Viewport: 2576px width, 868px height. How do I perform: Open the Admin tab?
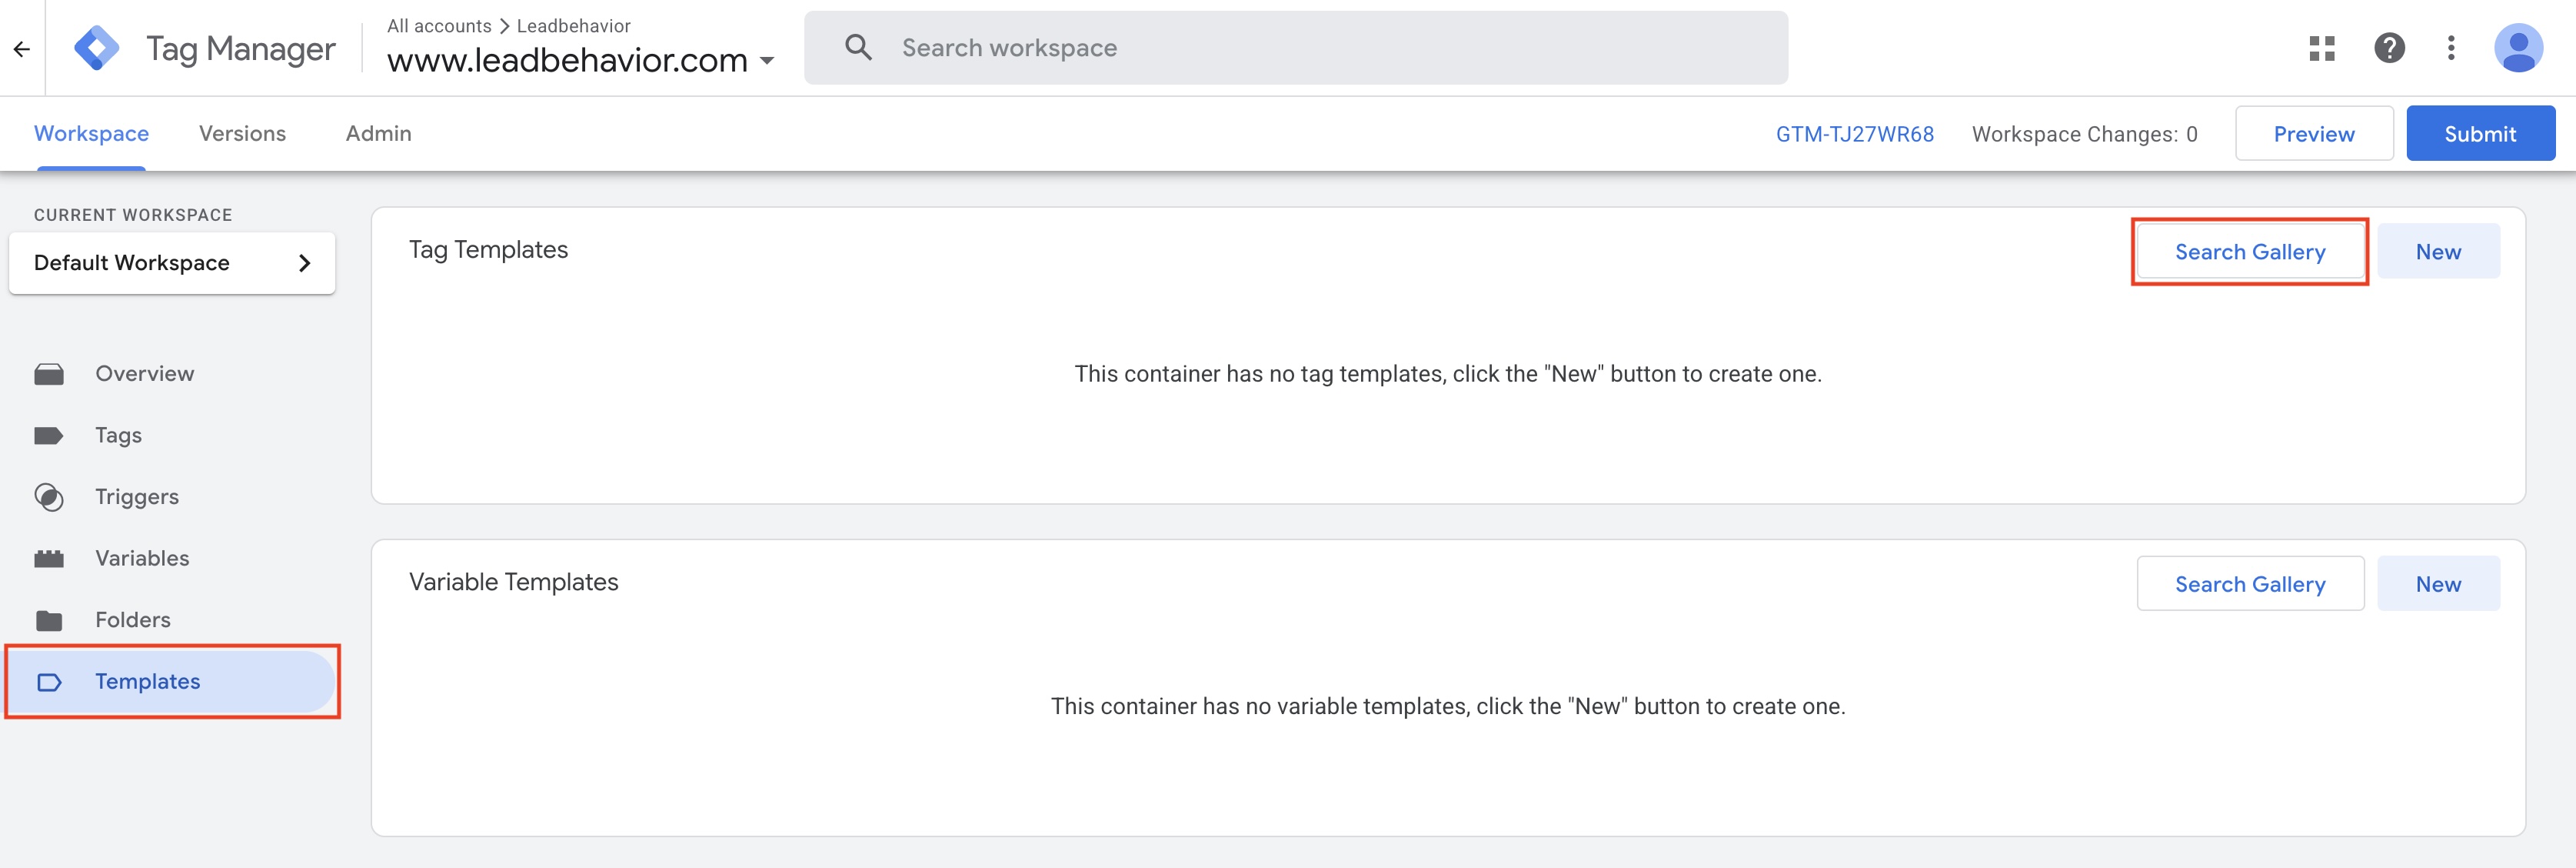tap(377, 132)
